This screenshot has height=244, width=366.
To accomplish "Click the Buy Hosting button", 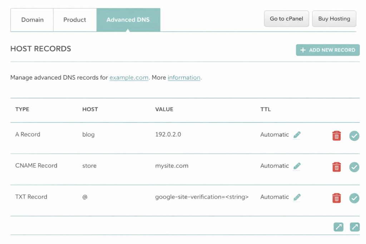I will [x=334, y=19].
